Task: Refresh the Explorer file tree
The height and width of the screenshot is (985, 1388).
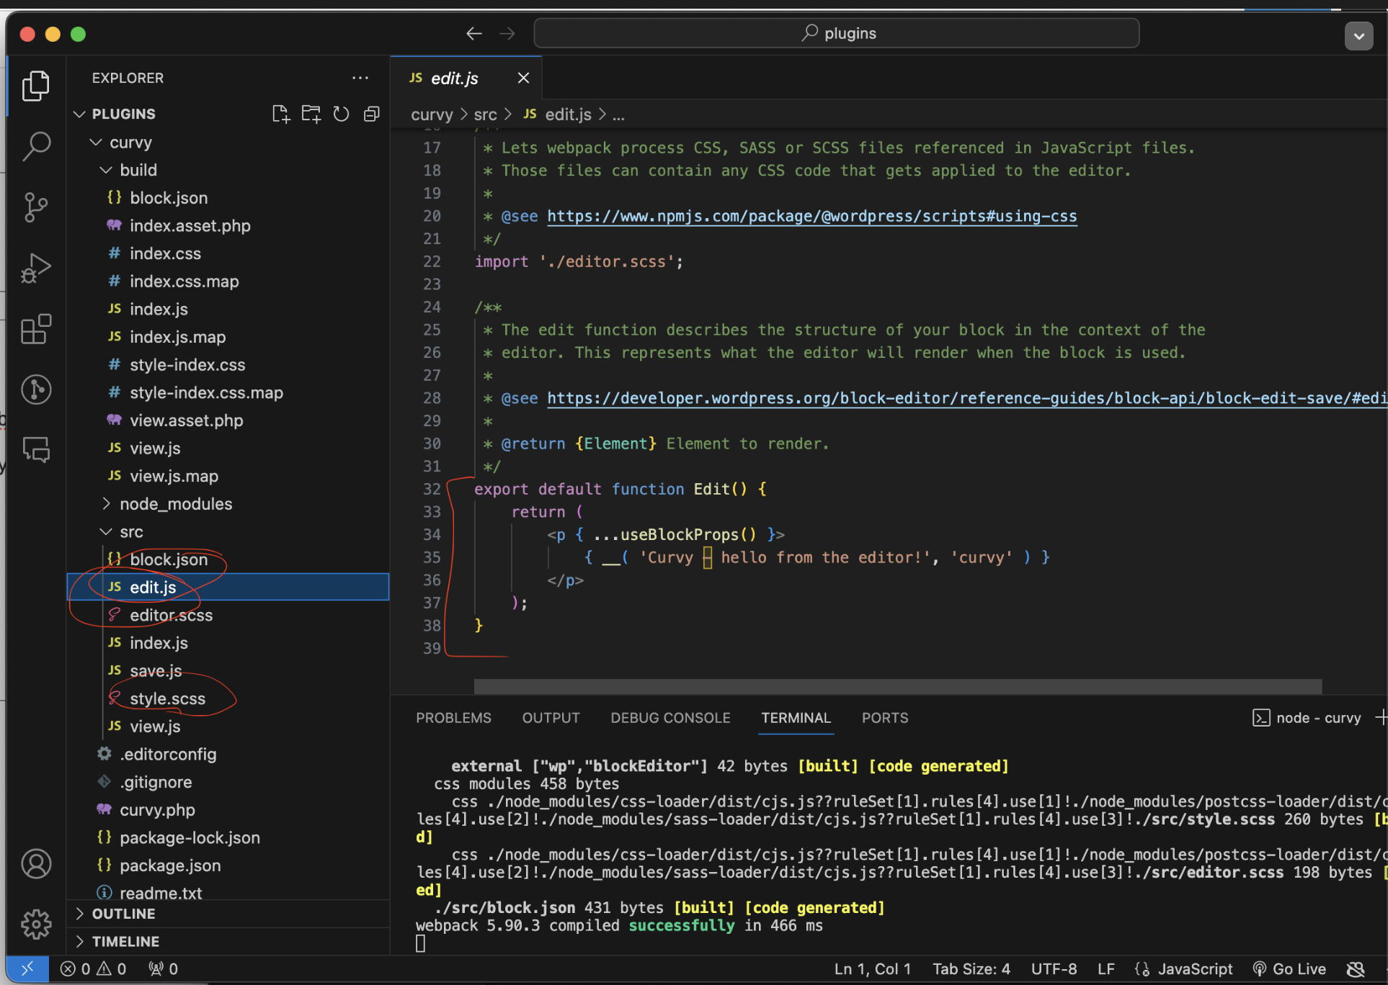Action: pos(341,114)
